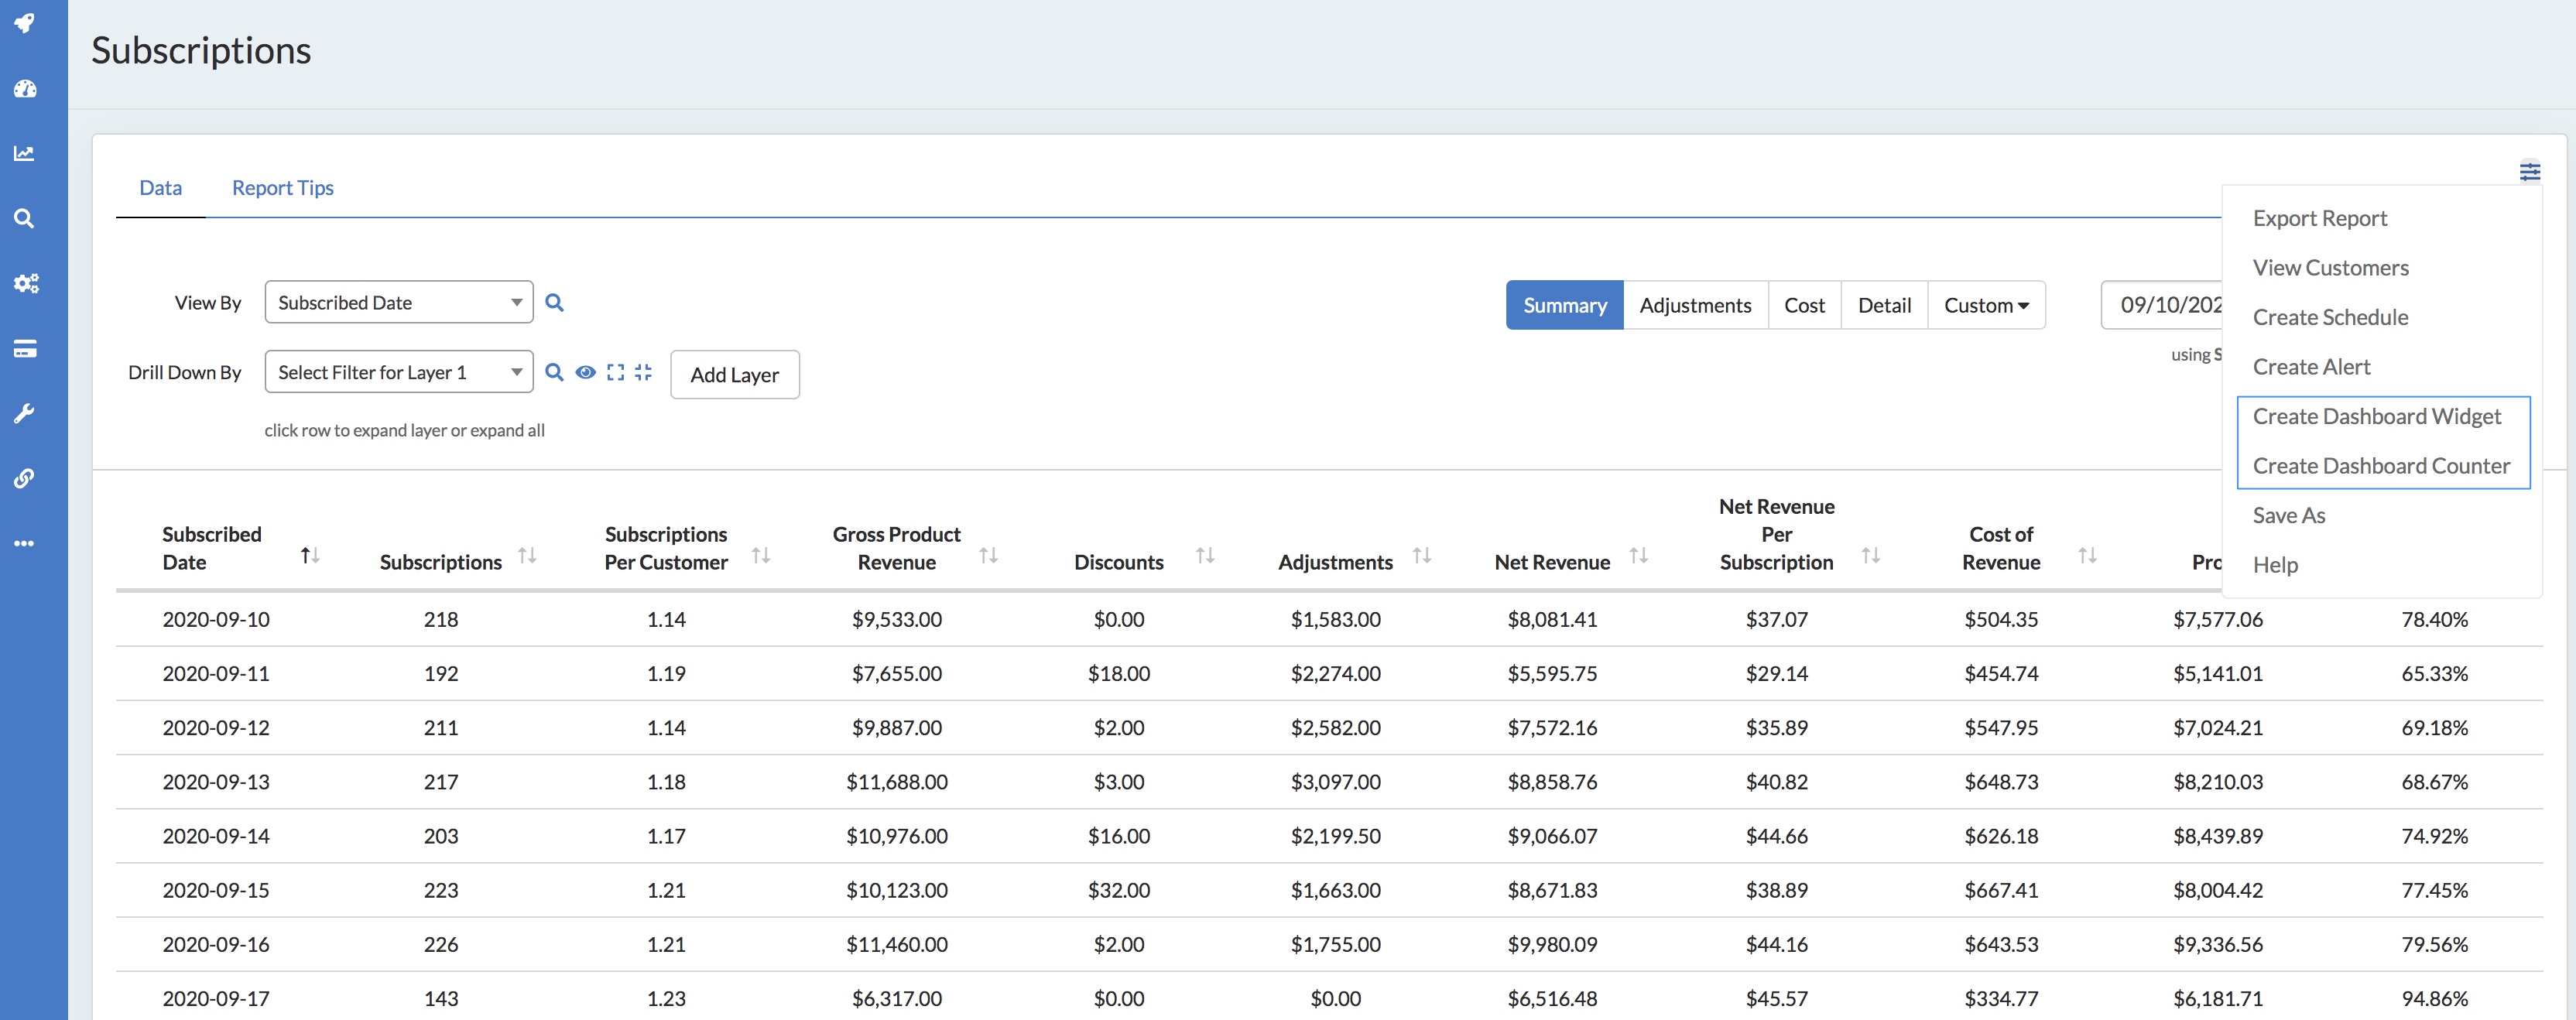Select Create Dashboard Widget menu item
The image size is (2576, 1020).
click(2376, 416)
